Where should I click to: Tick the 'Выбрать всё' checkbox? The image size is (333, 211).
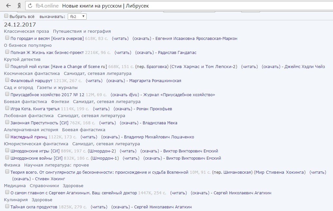[6, 16]
